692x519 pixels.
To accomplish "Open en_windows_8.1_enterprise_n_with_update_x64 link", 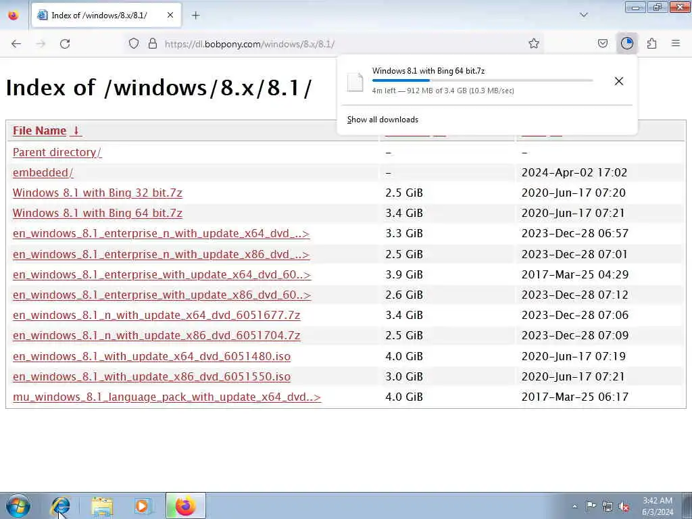I will click(x=161, y=233).
